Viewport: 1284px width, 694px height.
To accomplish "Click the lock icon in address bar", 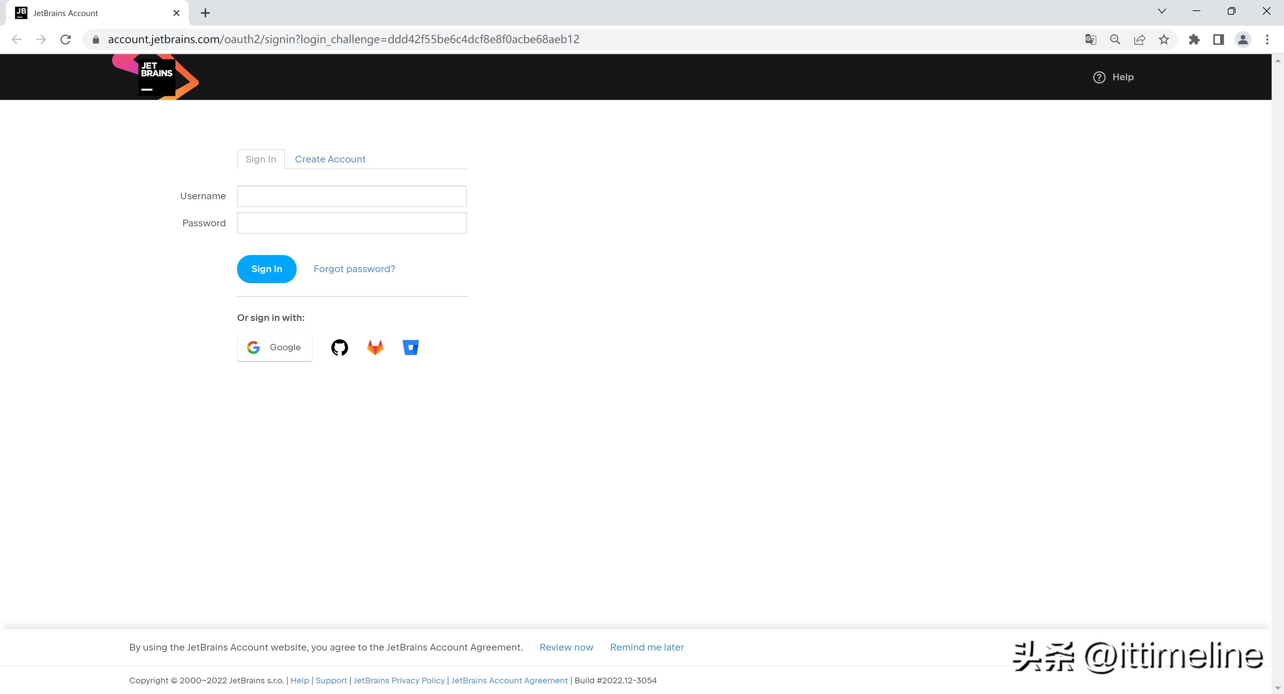I will click(x=96, y=39).
